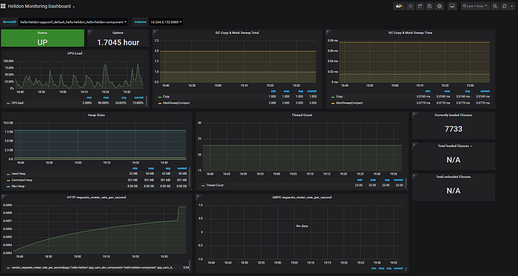This screenshot has width=518, height=276.
Task: Toggle Copy series in GC Time legend
Action: click(x=339, y=97)
